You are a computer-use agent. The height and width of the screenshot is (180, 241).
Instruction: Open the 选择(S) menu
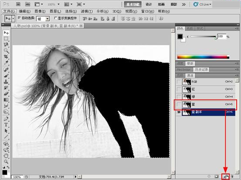point(71,11)
